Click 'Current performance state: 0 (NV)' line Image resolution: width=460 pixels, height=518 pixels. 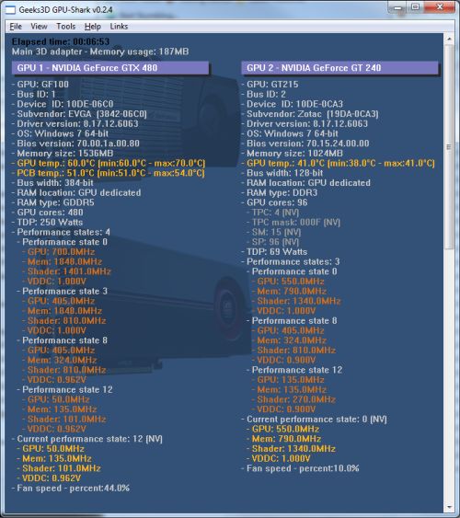[x=314, y=420]
